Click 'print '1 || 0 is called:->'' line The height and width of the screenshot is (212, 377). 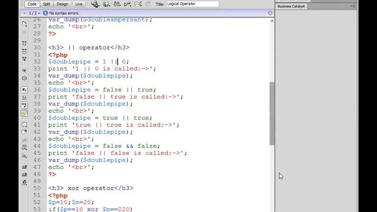pyautogui.click(x=102, y=69)
